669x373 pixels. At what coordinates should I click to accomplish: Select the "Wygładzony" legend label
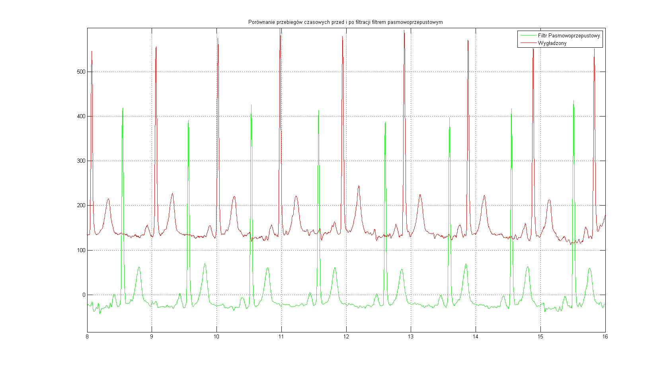coord(552,43)
